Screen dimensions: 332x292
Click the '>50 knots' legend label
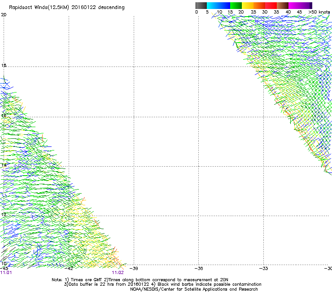(319, 12)
